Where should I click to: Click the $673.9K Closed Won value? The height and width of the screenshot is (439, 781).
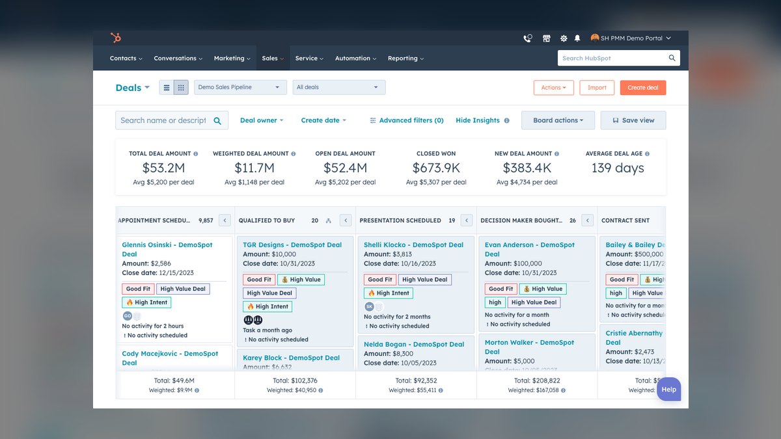click(x=436, y=168)
